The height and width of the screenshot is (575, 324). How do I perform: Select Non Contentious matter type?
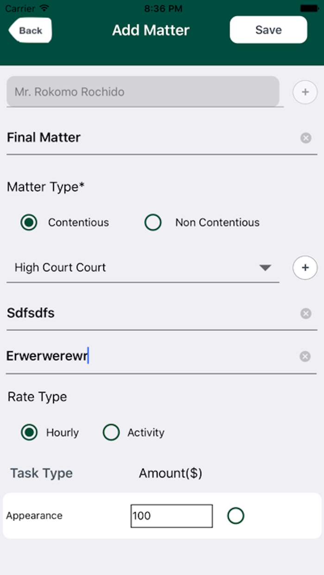click(x=153, y=222)
